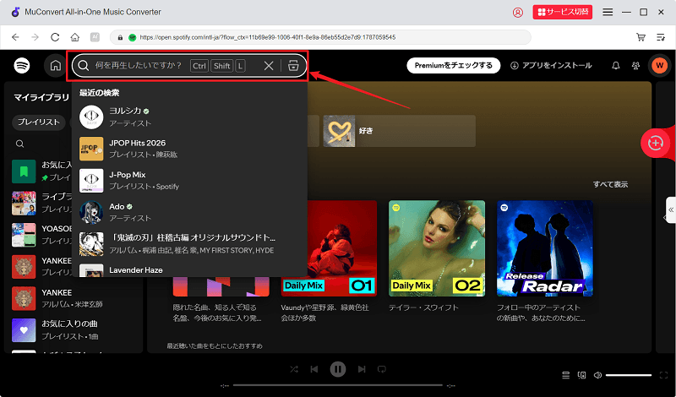Click the playback progress bar

[338, 385]
